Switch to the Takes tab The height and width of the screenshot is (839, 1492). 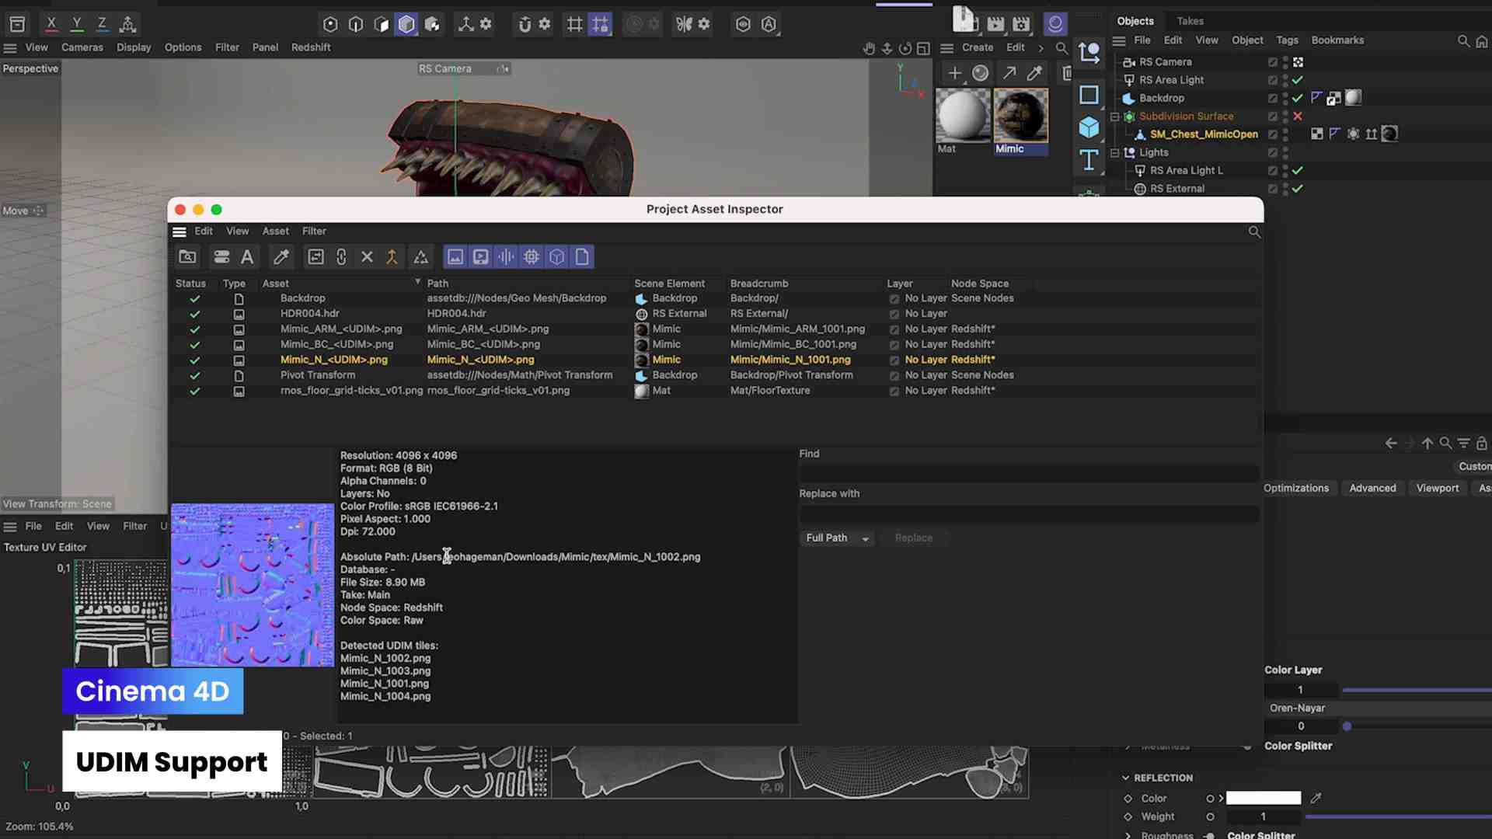[x=1190, y=21]
